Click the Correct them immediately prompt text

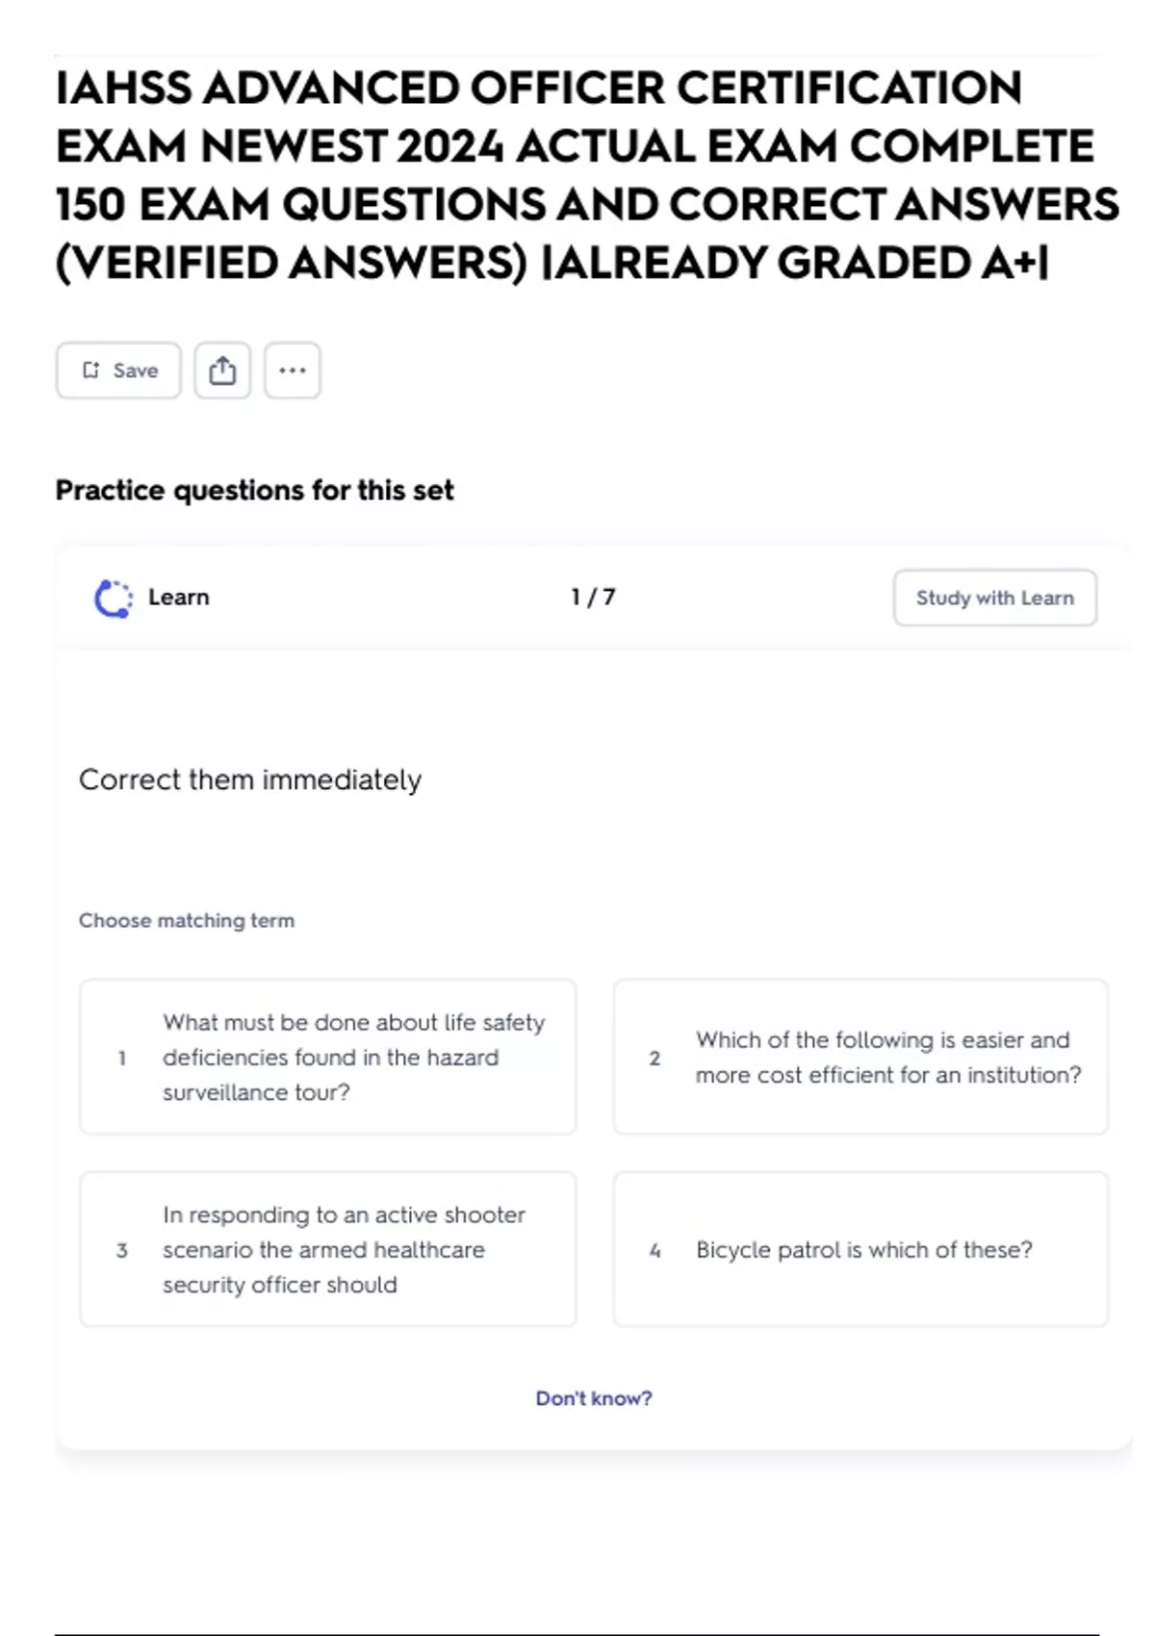pos(250,780)
